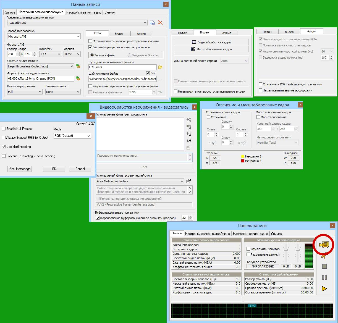Click the add processing filter icon

coord(188,120)
